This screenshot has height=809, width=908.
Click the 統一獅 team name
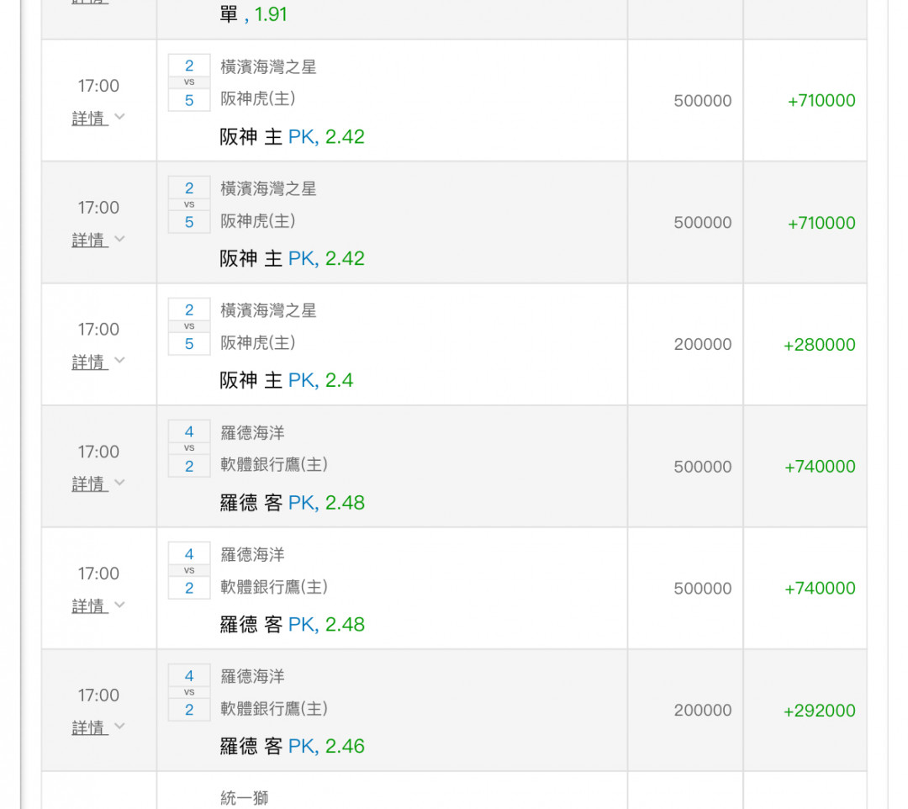click(245, 798)
